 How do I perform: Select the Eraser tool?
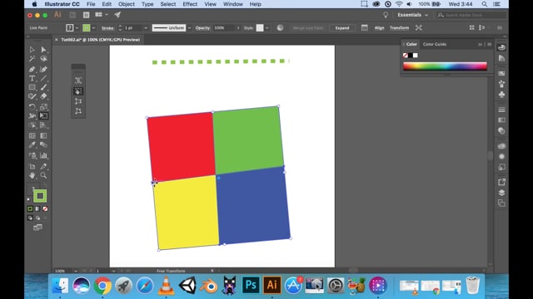click(x=43, y=96)
